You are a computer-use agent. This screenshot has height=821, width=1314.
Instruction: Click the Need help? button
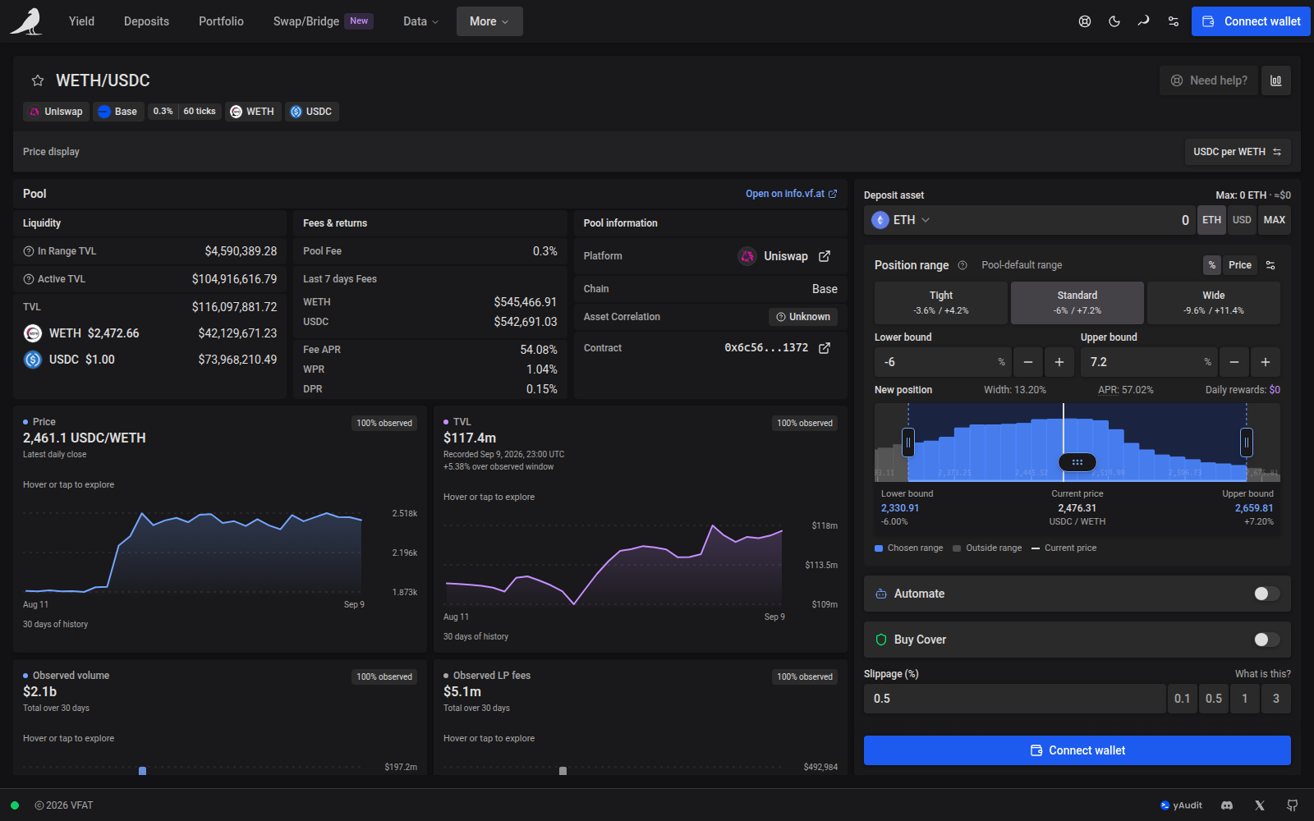click(1209, 80)
